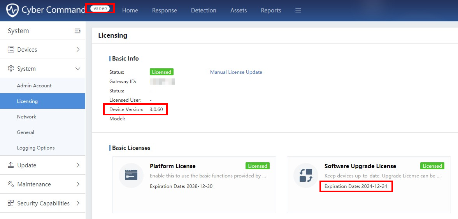Click the Licensed User label
Viewport: 458px width, 219px height.
point(125,100)
